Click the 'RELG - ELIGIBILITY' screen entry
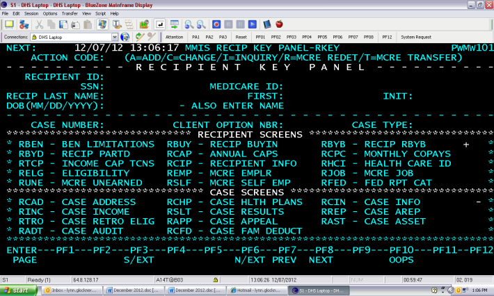 coord(74,173)
